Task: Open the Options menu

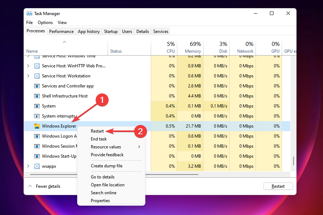Action: (x=45, y=23)
